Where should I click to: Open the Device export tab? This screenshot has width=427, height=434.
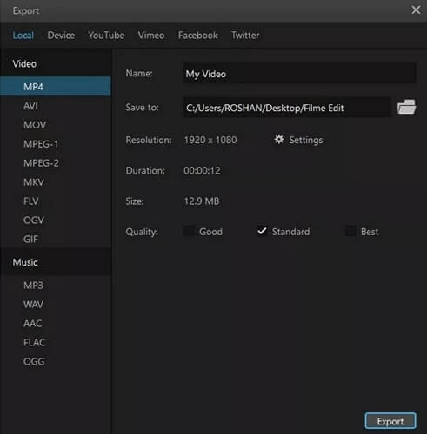(61, 36)
